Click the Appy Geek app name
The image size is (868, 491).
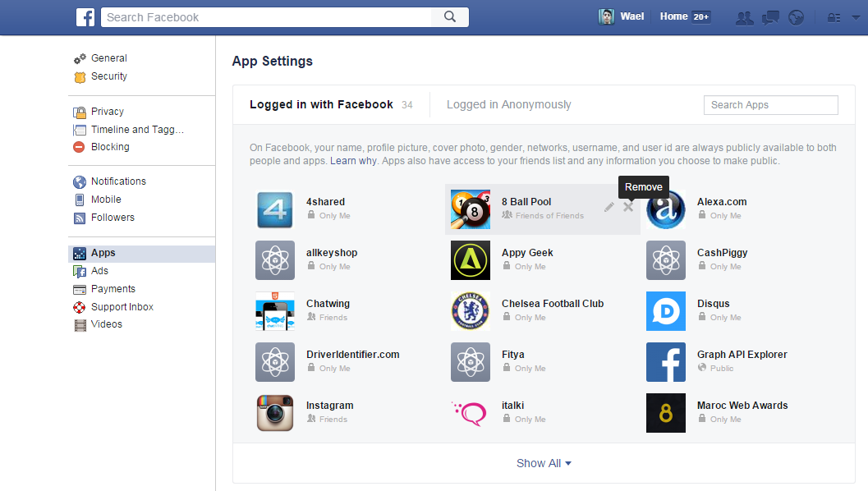click(527, 253)
